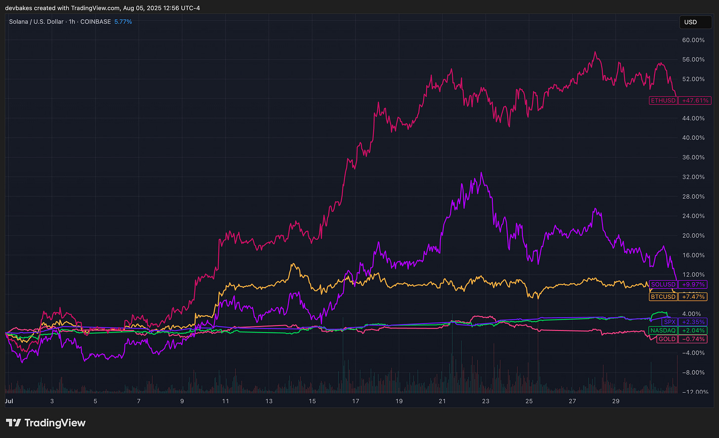Click the 28.00% price scale label
Image resolution: width=719 pixels, height=438 pixels.
tap(693, 196)
